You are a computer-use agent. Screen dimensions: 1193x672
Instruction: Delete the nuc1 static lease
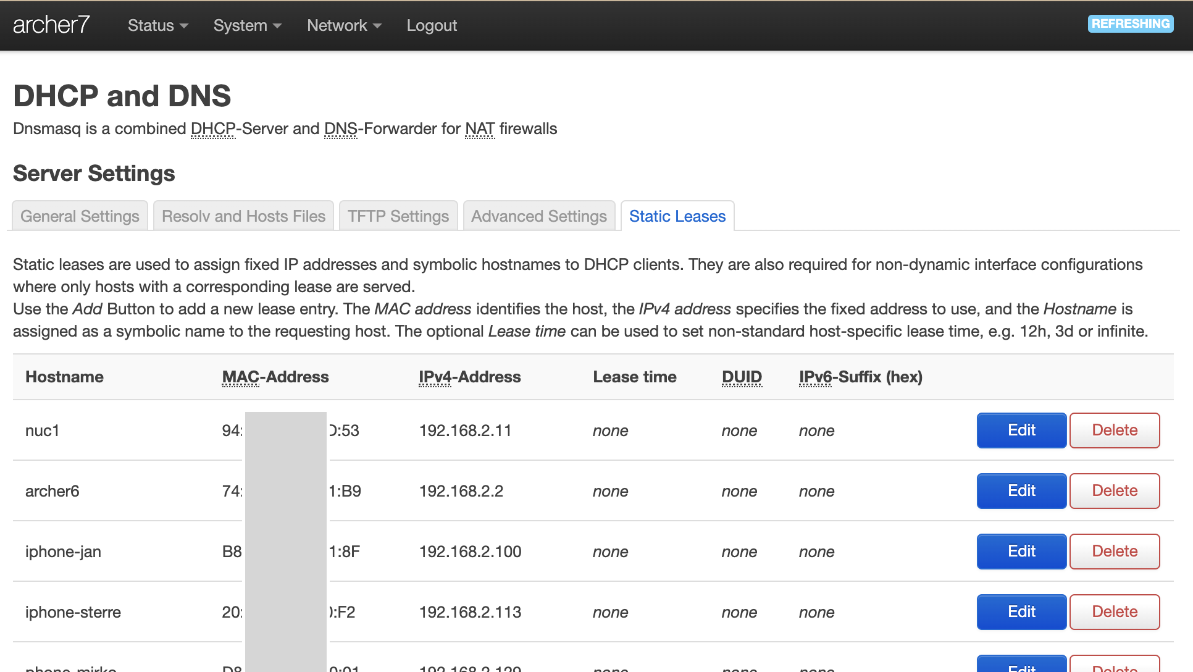pyautogui.click(x=1115, y=430)
